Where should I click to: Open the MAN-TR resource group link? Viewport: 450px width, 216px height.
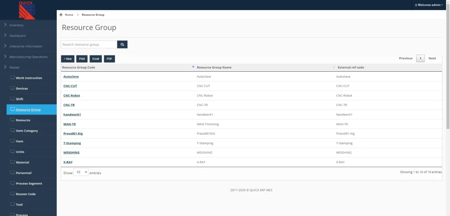coord(70,124)
